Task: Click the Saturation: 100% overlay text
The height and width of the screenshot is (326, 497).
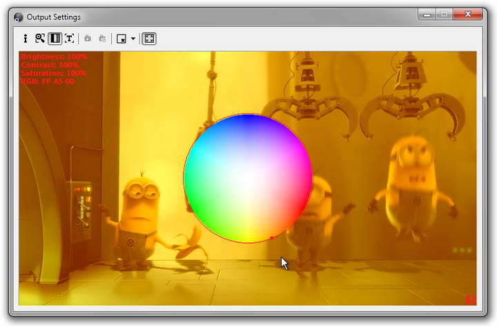Action: 54,73
